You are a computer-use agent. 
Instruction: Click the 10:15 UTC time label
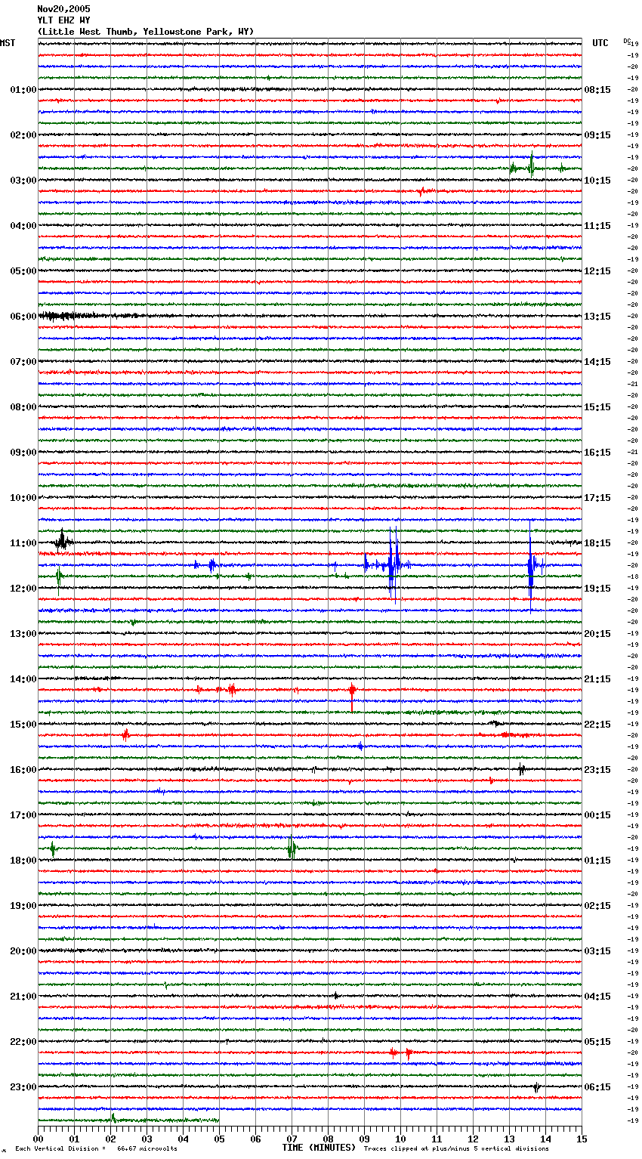(x=597, y=181)
